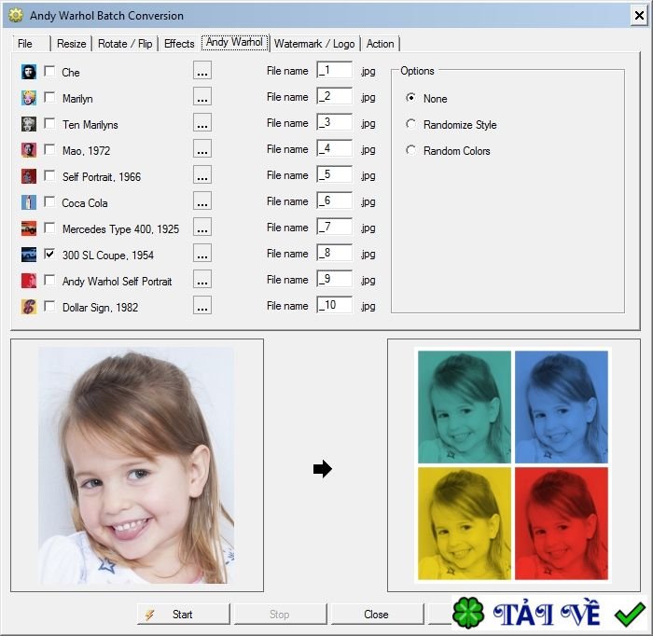Select the None option radio button
653x636 pixels.
click(410, 98)
